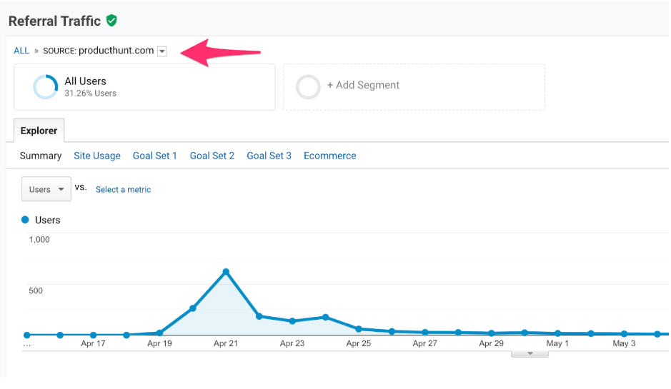Screen dimensions: 671x389
Task: Open the Explorer tab
Action: 39,131
